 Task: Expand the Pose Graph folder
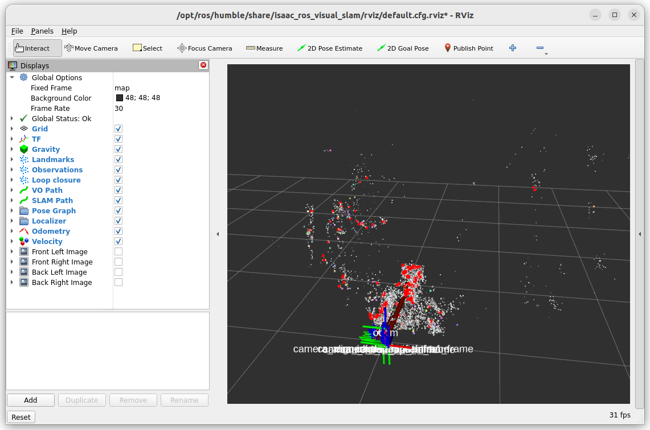point(12,211)
